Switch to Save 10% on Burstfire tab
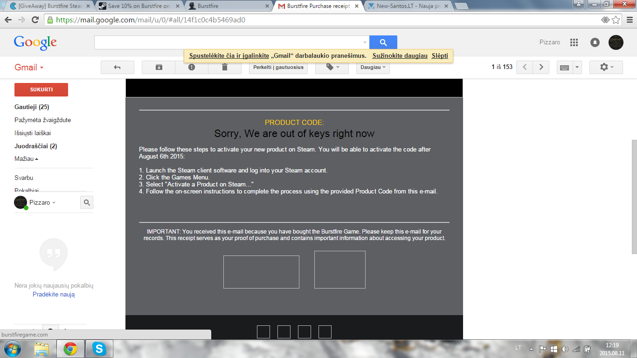This screenshot has width=637, height=358. click(138, 7)
